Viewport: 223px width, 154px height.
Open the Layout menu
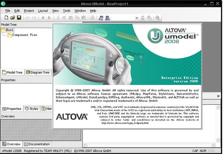43,11
